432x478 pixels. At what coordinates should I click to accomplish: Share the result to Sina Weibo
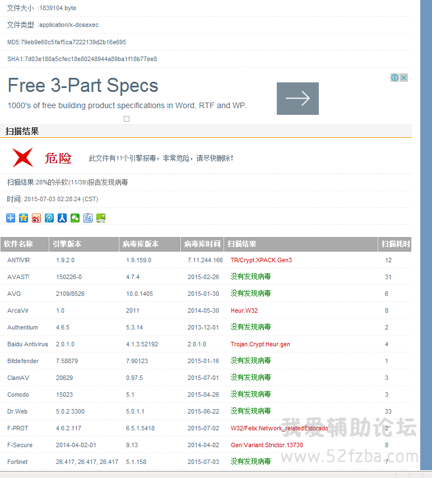coord(36,218)
